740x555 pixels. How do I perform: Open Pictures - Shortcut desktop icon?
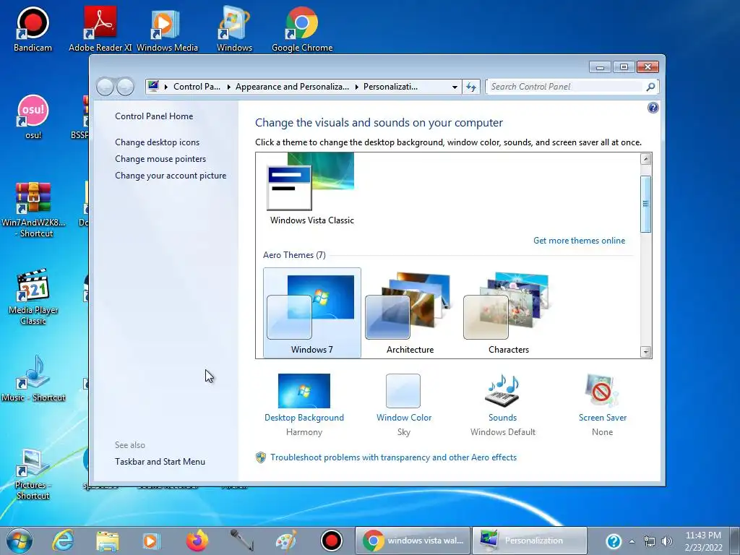pos(33,474)
